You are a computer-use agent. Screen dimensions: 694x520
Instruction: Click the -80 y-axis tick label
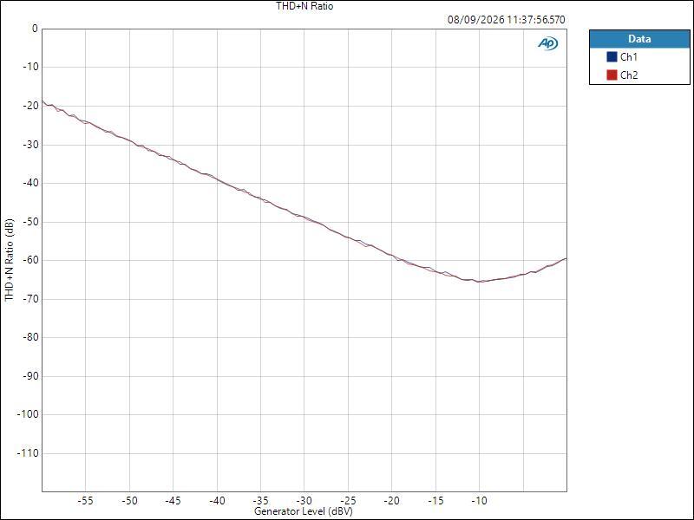(x=30, y=337)
